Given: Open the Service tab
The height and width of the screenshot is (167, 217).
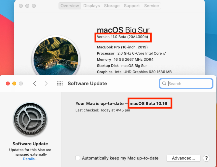Looking at the screenshot, I should coord(151,6).
